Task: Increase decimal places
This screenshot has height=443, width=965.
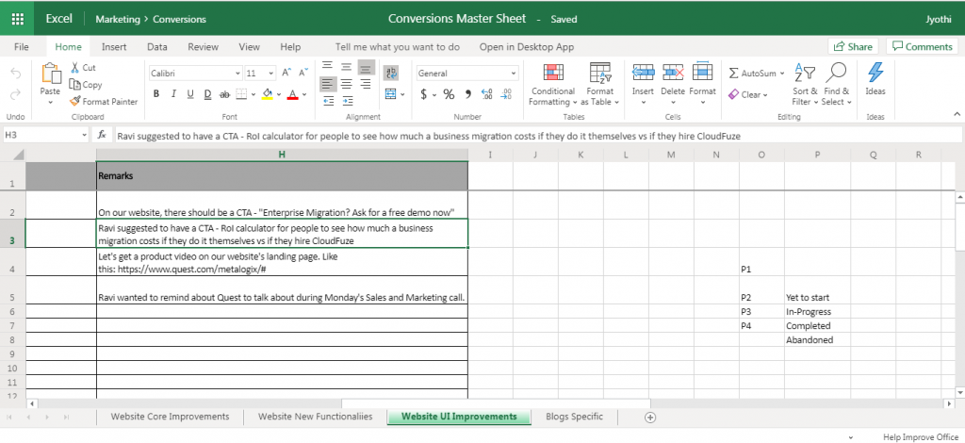Action: [x=487, y=94]
